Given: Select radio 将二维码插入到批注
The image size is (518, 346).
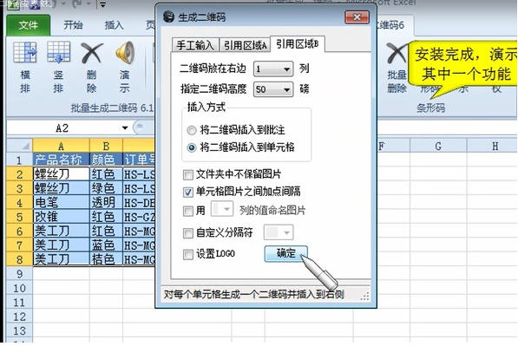Looking at the screenshot, I should 192,130.
